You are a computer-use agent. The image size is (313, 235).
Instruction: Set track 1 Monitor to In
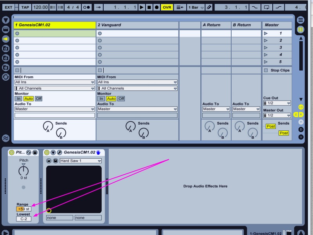(x=18, y=99)
